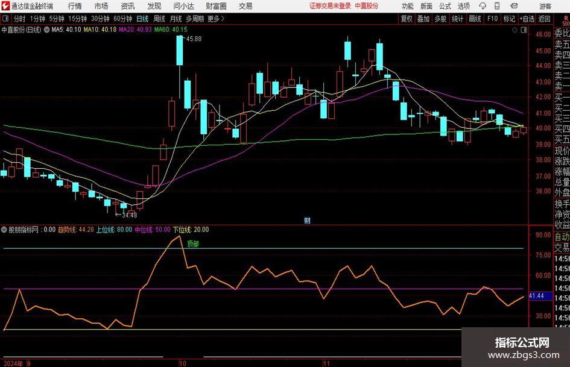Click the MA10: 40.18 value label
The width and height of the screenshot is (570, 367).
tap(100, 30)
